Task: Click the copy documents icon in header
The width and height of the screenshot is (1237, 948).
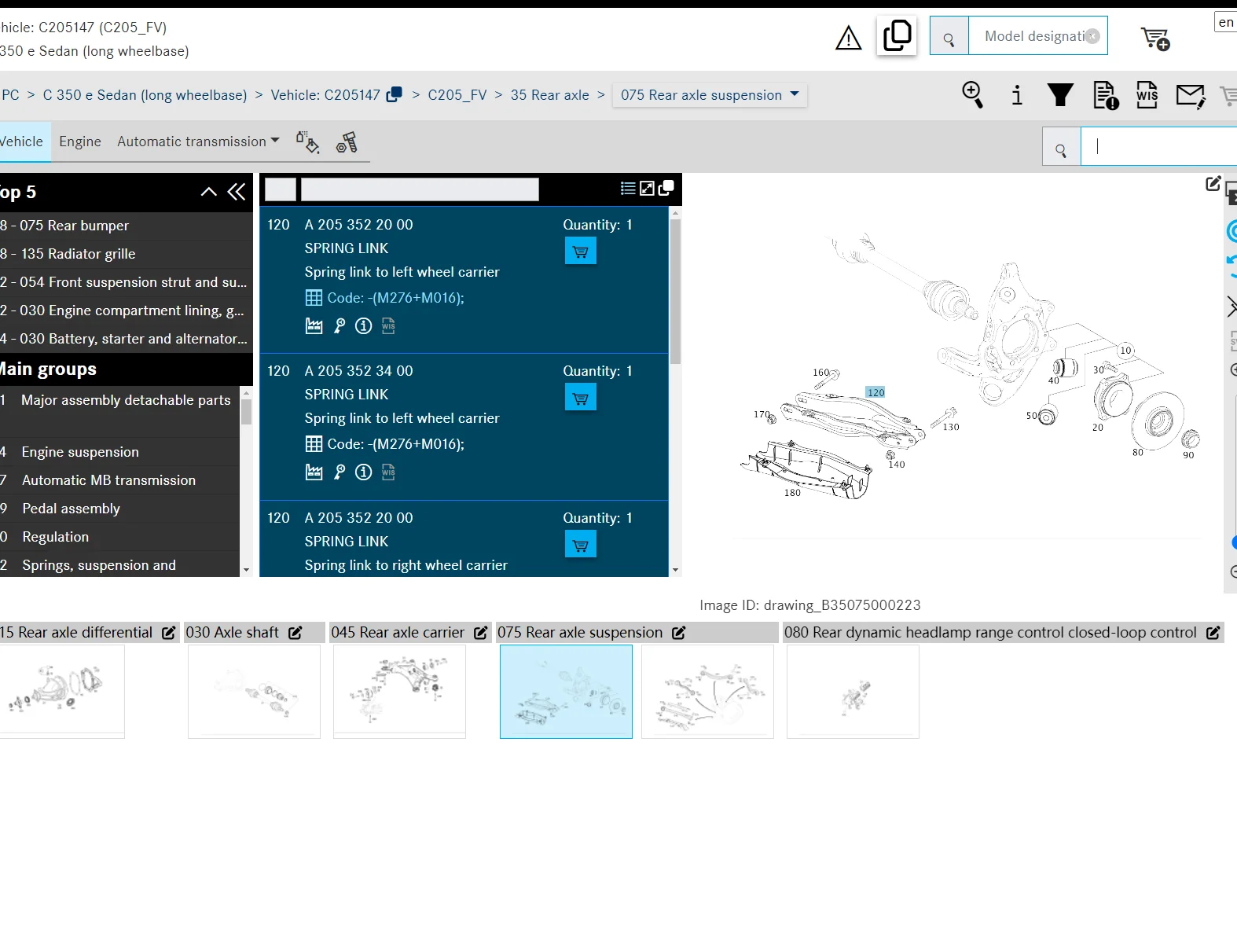Action: tap(897, 36)
